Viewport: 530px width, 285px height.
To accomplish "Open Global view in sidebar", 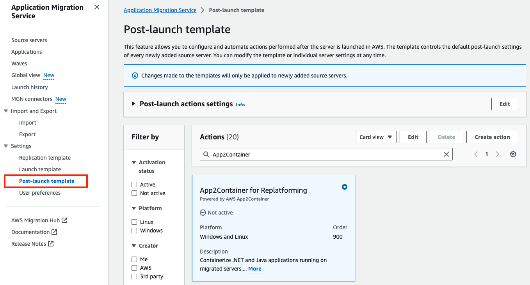I will [x=26, y=75].
